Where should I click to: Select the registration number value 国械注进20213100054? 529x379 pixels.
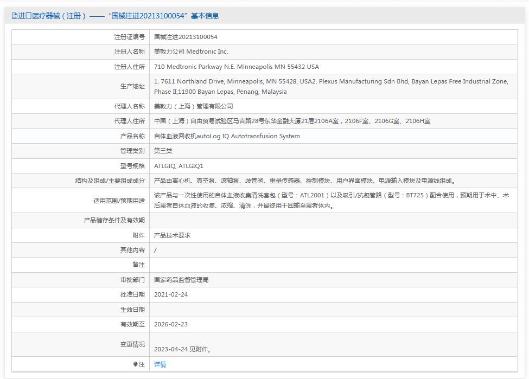(186, 37)
